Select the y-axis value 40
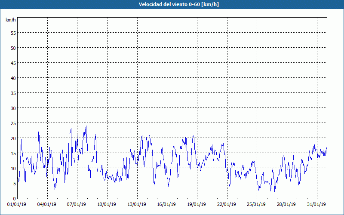 (13, 78)
